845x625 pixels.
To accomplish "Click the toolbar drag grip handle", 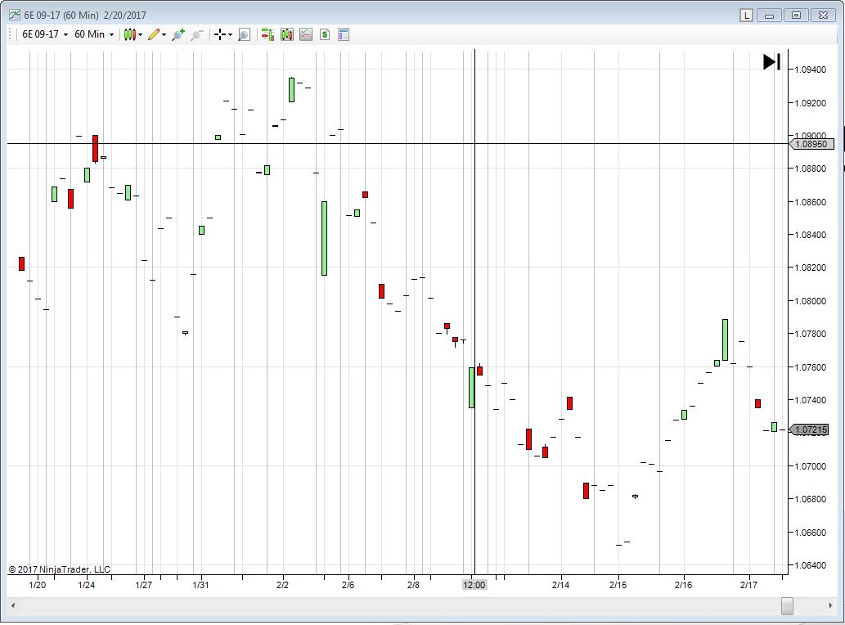I will click(11, 34).
